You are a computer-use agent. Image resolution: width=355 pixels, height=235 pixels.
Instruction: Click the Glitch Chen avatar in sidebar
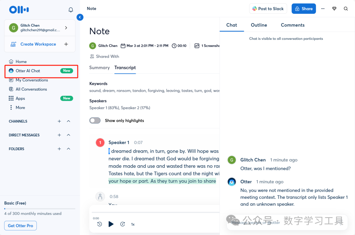click(13, 28)
